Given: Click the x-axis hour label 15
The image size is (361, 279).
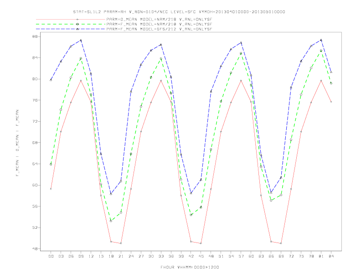Looking at the screenshot, I should point(101,256).
